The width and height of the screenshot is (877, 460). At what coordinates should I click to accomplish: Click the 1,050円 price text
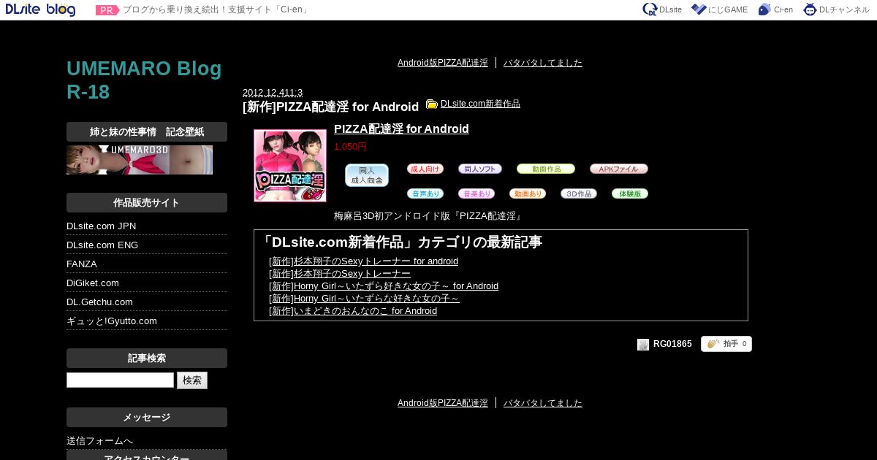point(350,147)
